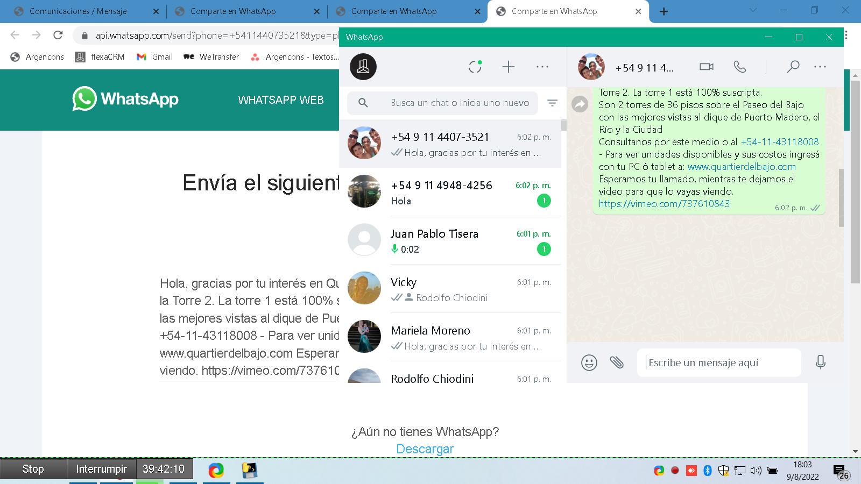Forward the message using the arrow icon
Screen dimensions: 861x484
click(x=580, y=104)
